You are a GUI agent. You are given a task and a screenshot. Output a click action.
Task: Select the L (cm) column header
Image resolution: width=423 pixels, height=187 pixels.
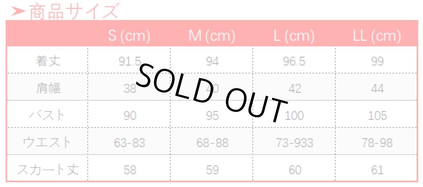point(294,36)
